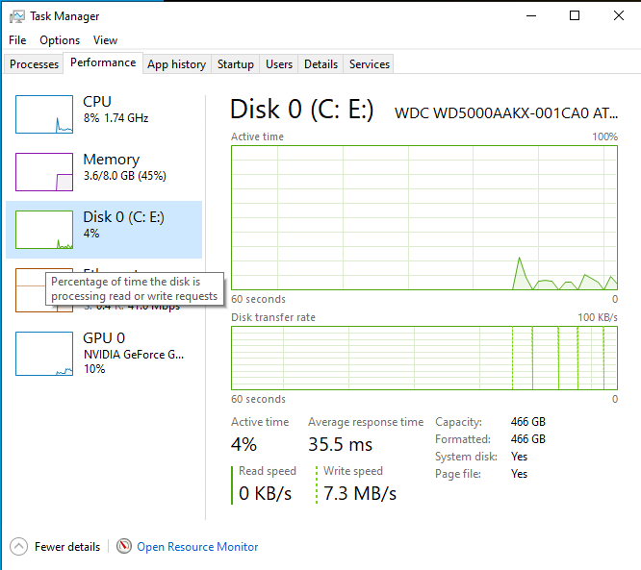This screenshot has width=641, height=570.
Task: Open the File menu
Action: pyautogui.click(x=17, y=40)
